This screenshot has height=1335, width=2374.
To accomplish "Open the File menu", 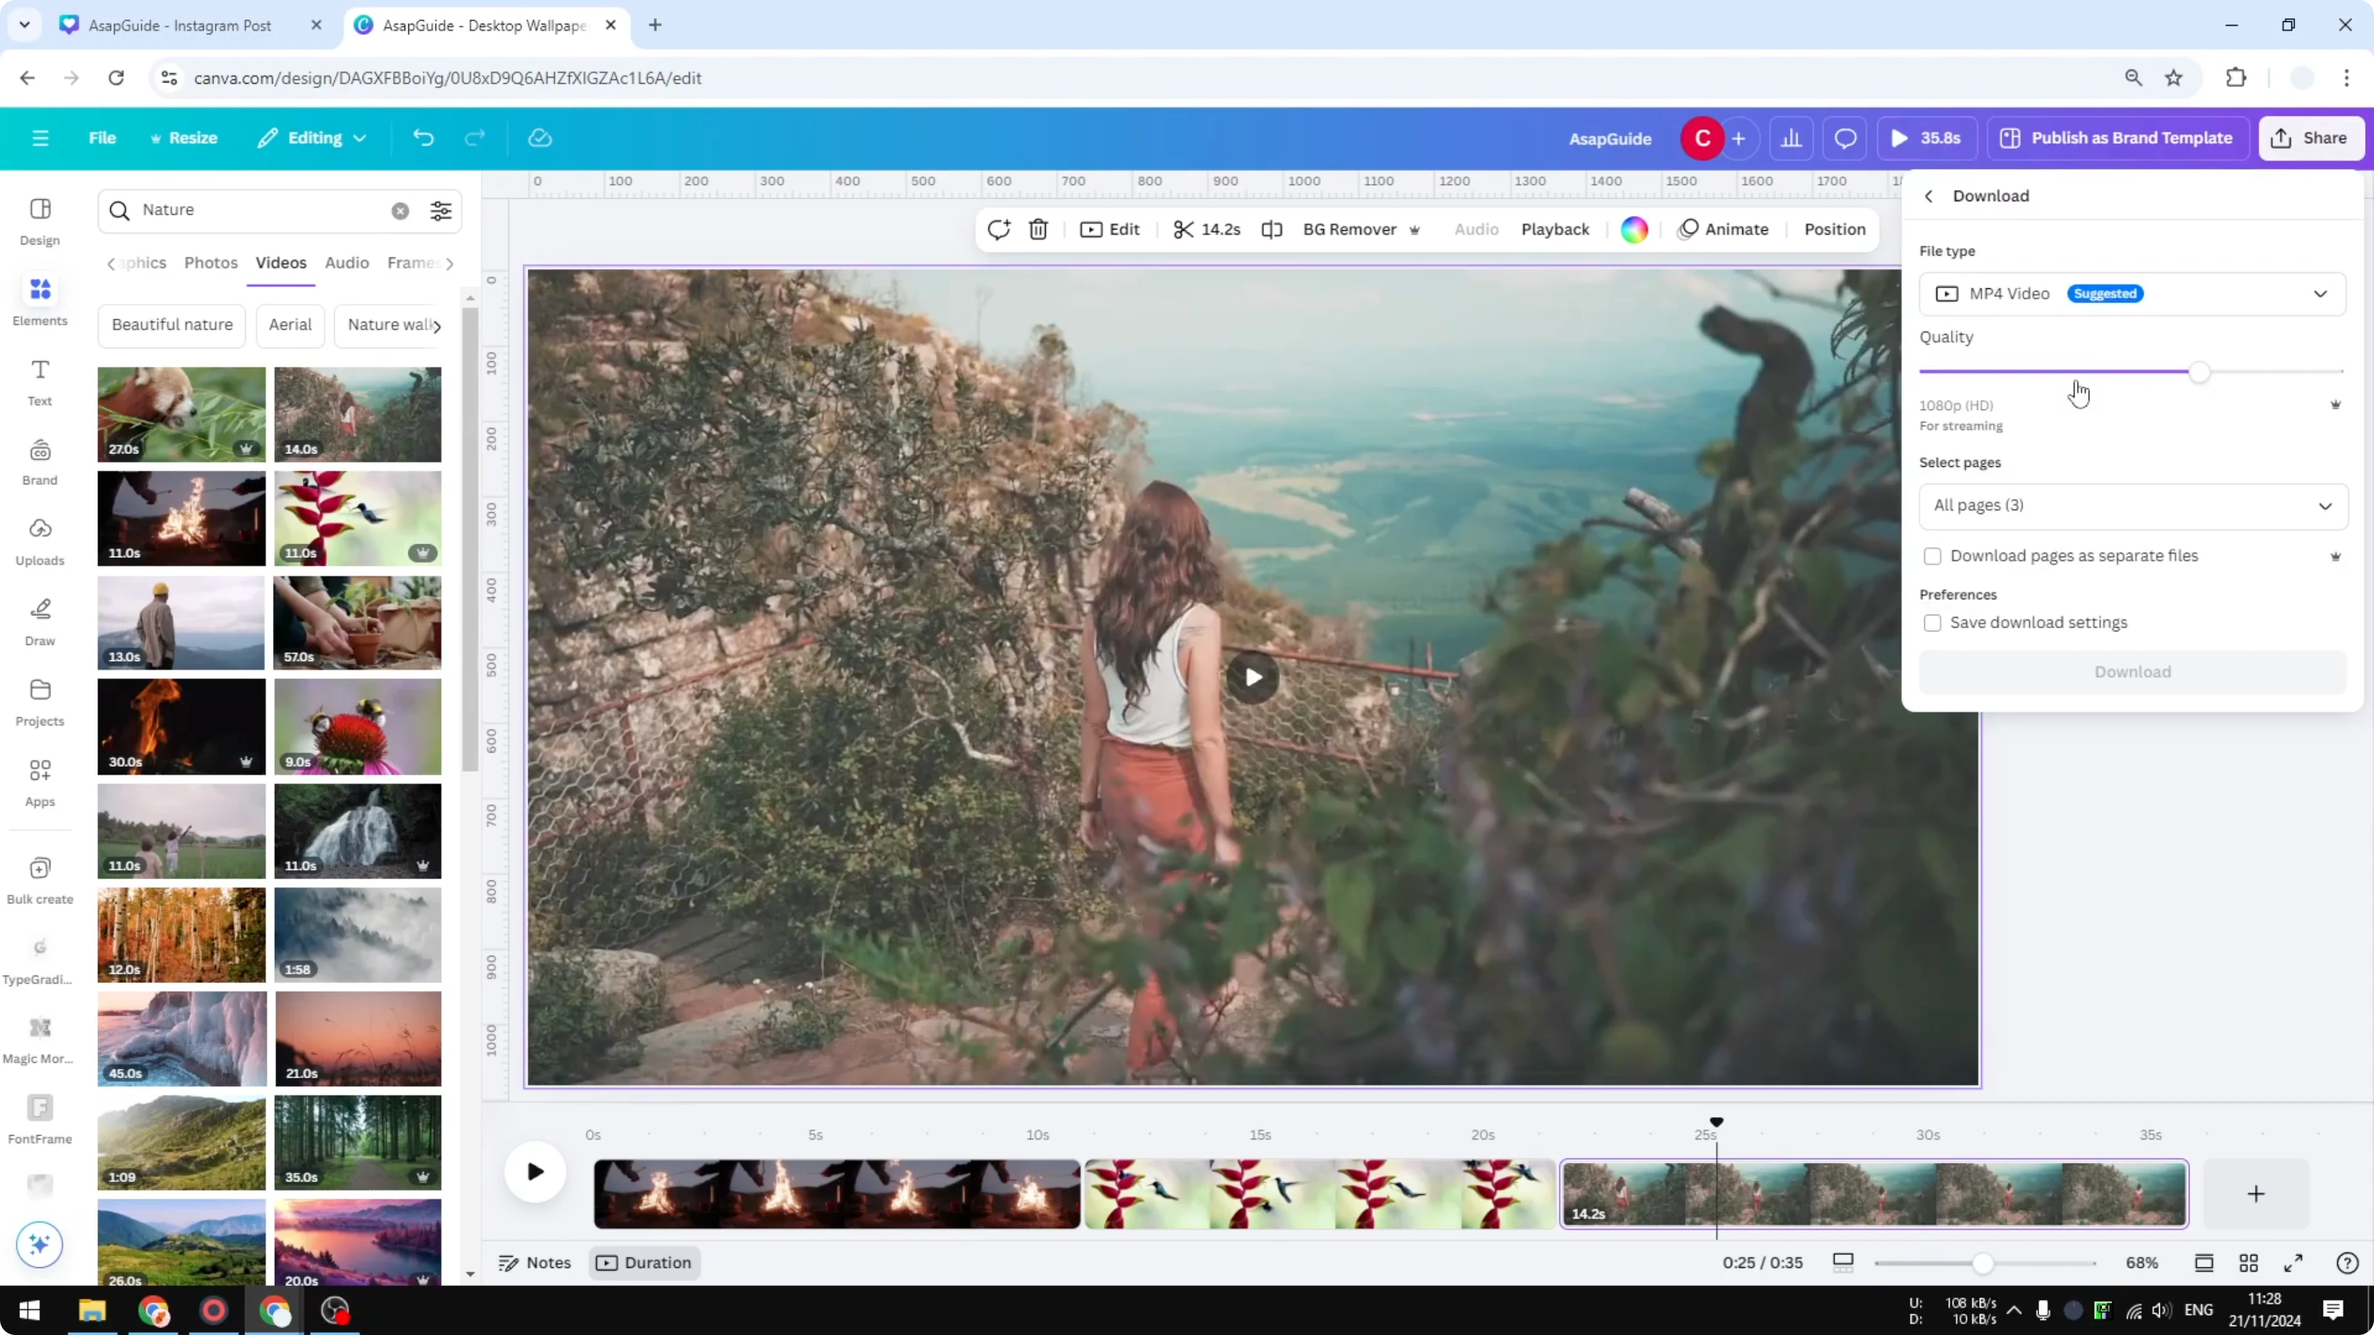I will click(x=101, y=137).
